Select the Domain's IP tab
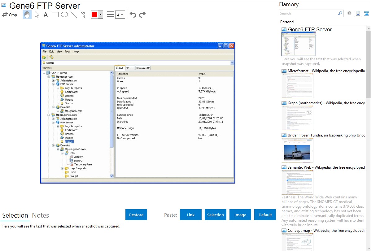Image resolution: width=371 pixels, height=251 pixels. pos(143,68)
